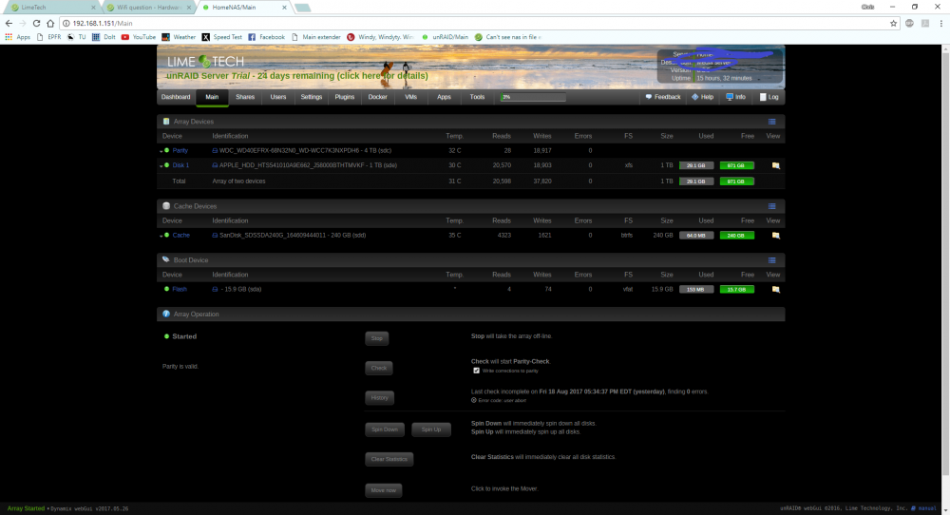This screenshot has height=515, width=950.
Task: Open the Parity device link
Action: [180, 151]
